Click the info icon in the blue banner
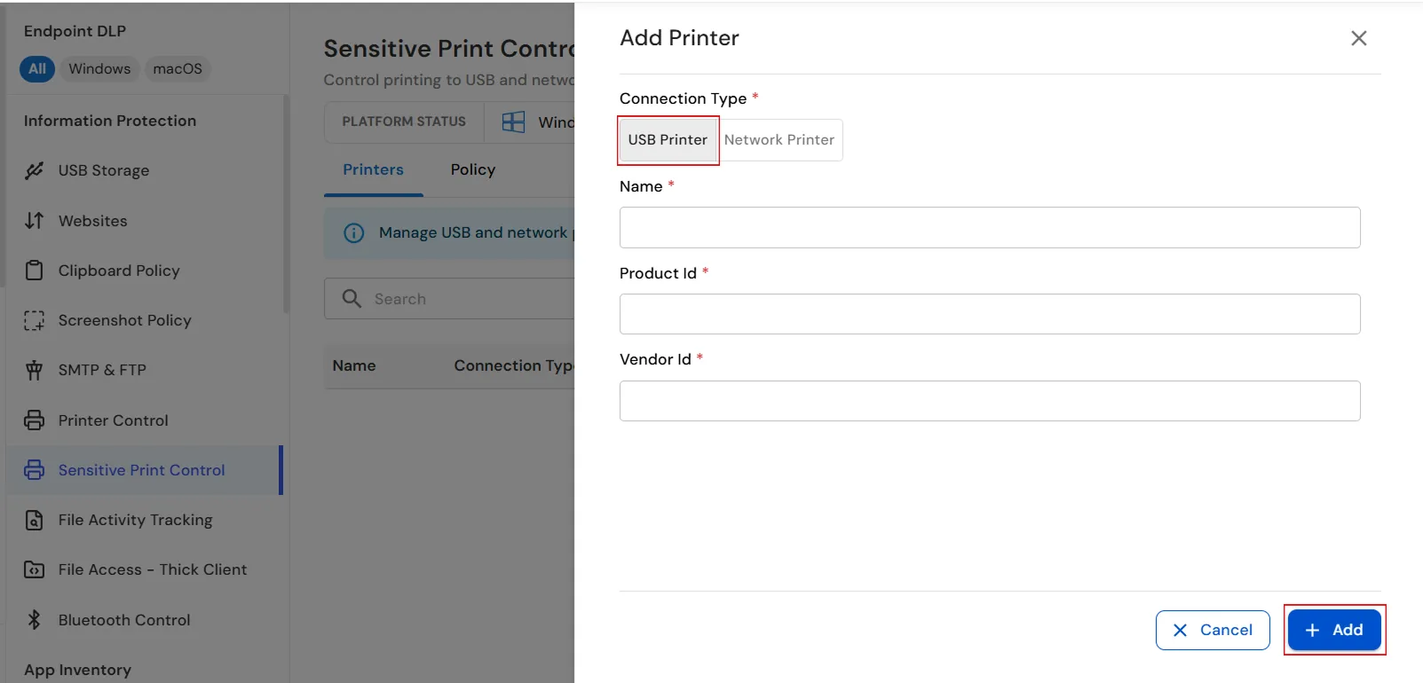This screenshot has height=683, width=1423. pyautogui.click(x=353, y=232)
